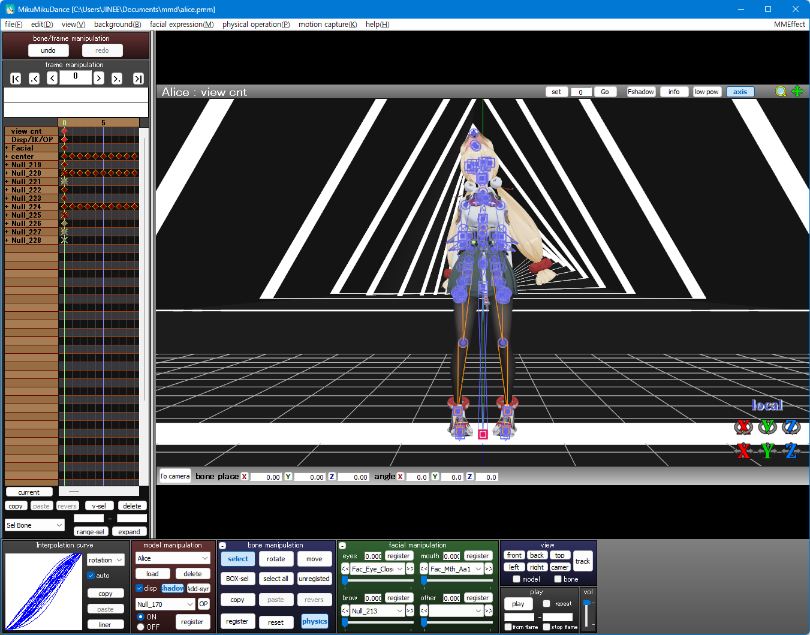Click the select all bones button
Image resolution: width=810 pixels, height=635 pixels.
coord(276,579)
